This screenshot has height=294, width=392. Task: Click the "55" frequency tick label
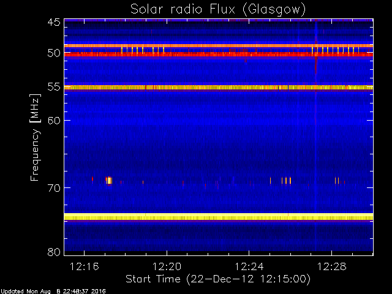click(54, 87)
